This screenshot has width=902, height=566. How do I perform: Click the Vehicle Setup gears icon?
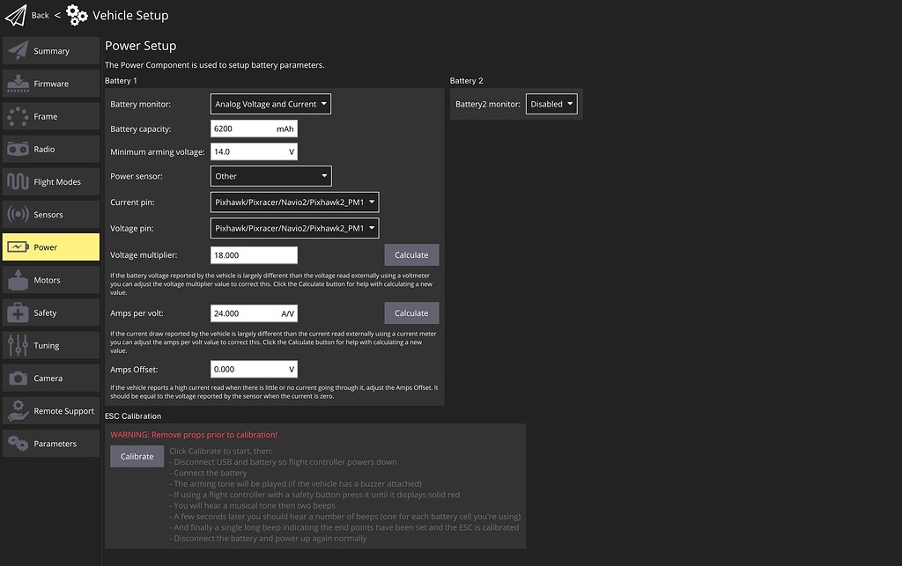pos(78,15)
